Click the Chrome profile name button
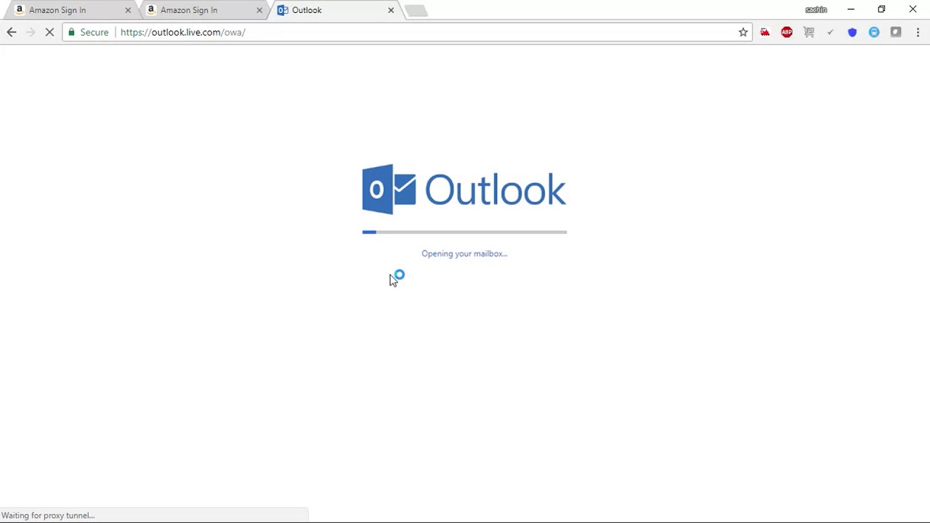 [816, 9]
